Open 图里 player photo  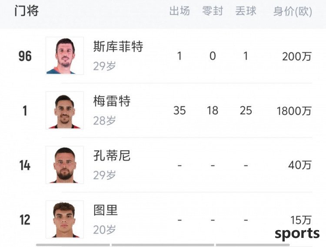click(x=65, y=219)
